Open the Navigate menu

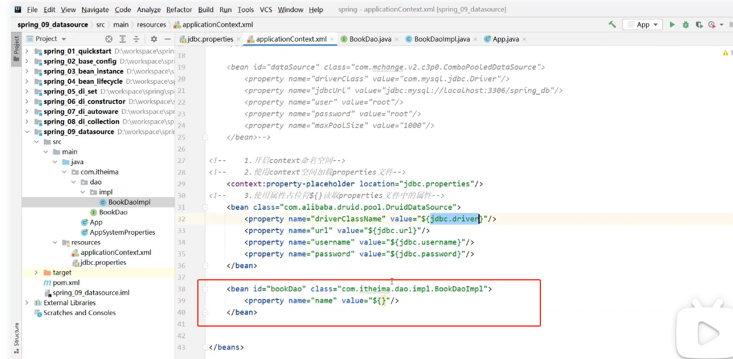click(95, 10)
